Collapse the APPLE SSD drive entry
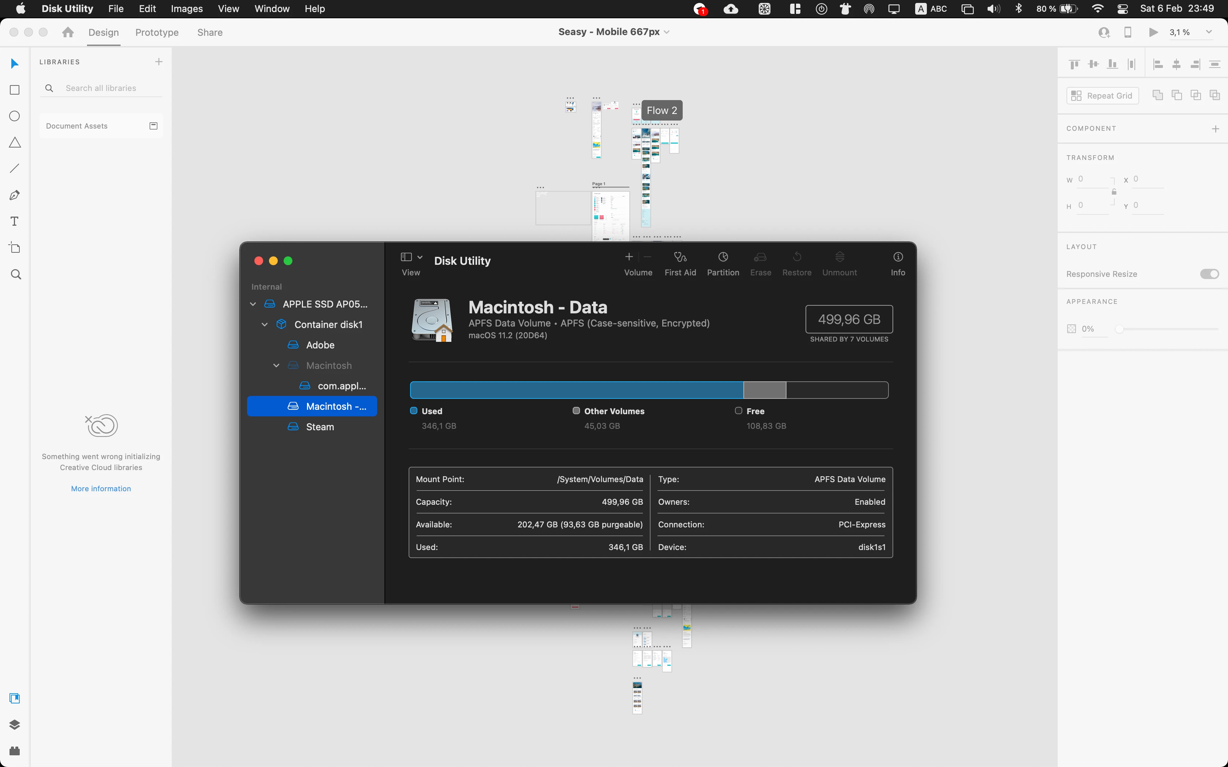This screenshot has height=767, width=1228. (x=253, y=304)
